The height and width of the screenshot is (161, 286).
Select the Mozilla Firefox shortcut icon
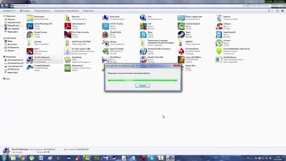coord(105,34)
